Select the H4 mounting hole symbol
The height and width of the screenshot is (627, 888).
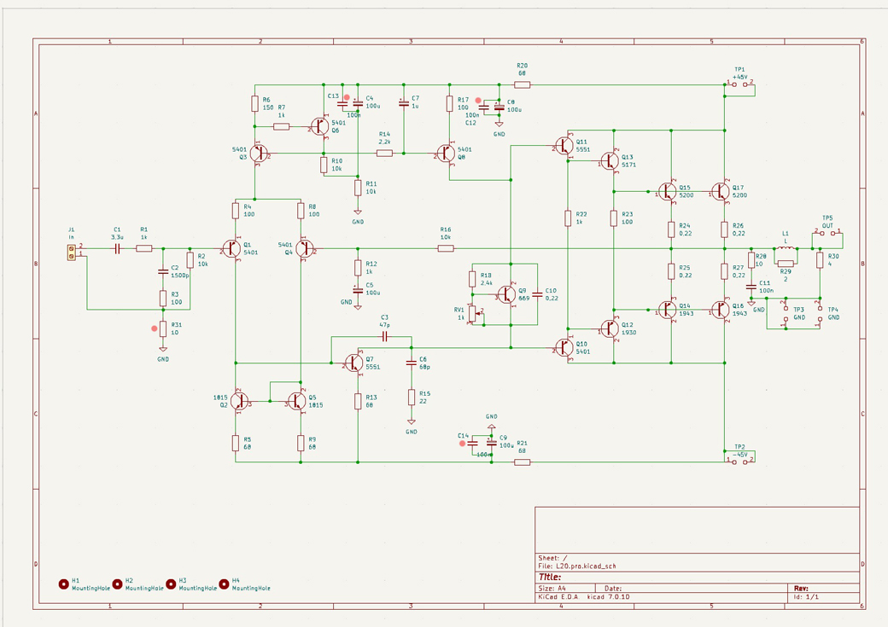[x=224, y=584]
